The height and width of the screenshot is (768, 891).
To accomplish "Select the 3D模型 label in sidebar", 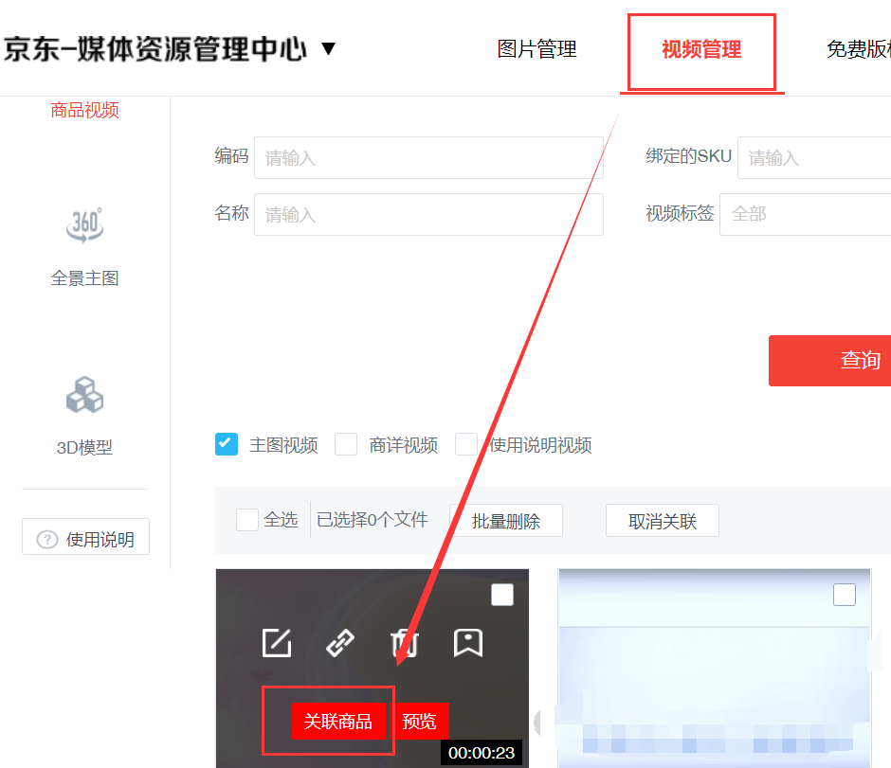I will [x=84, y=448].
